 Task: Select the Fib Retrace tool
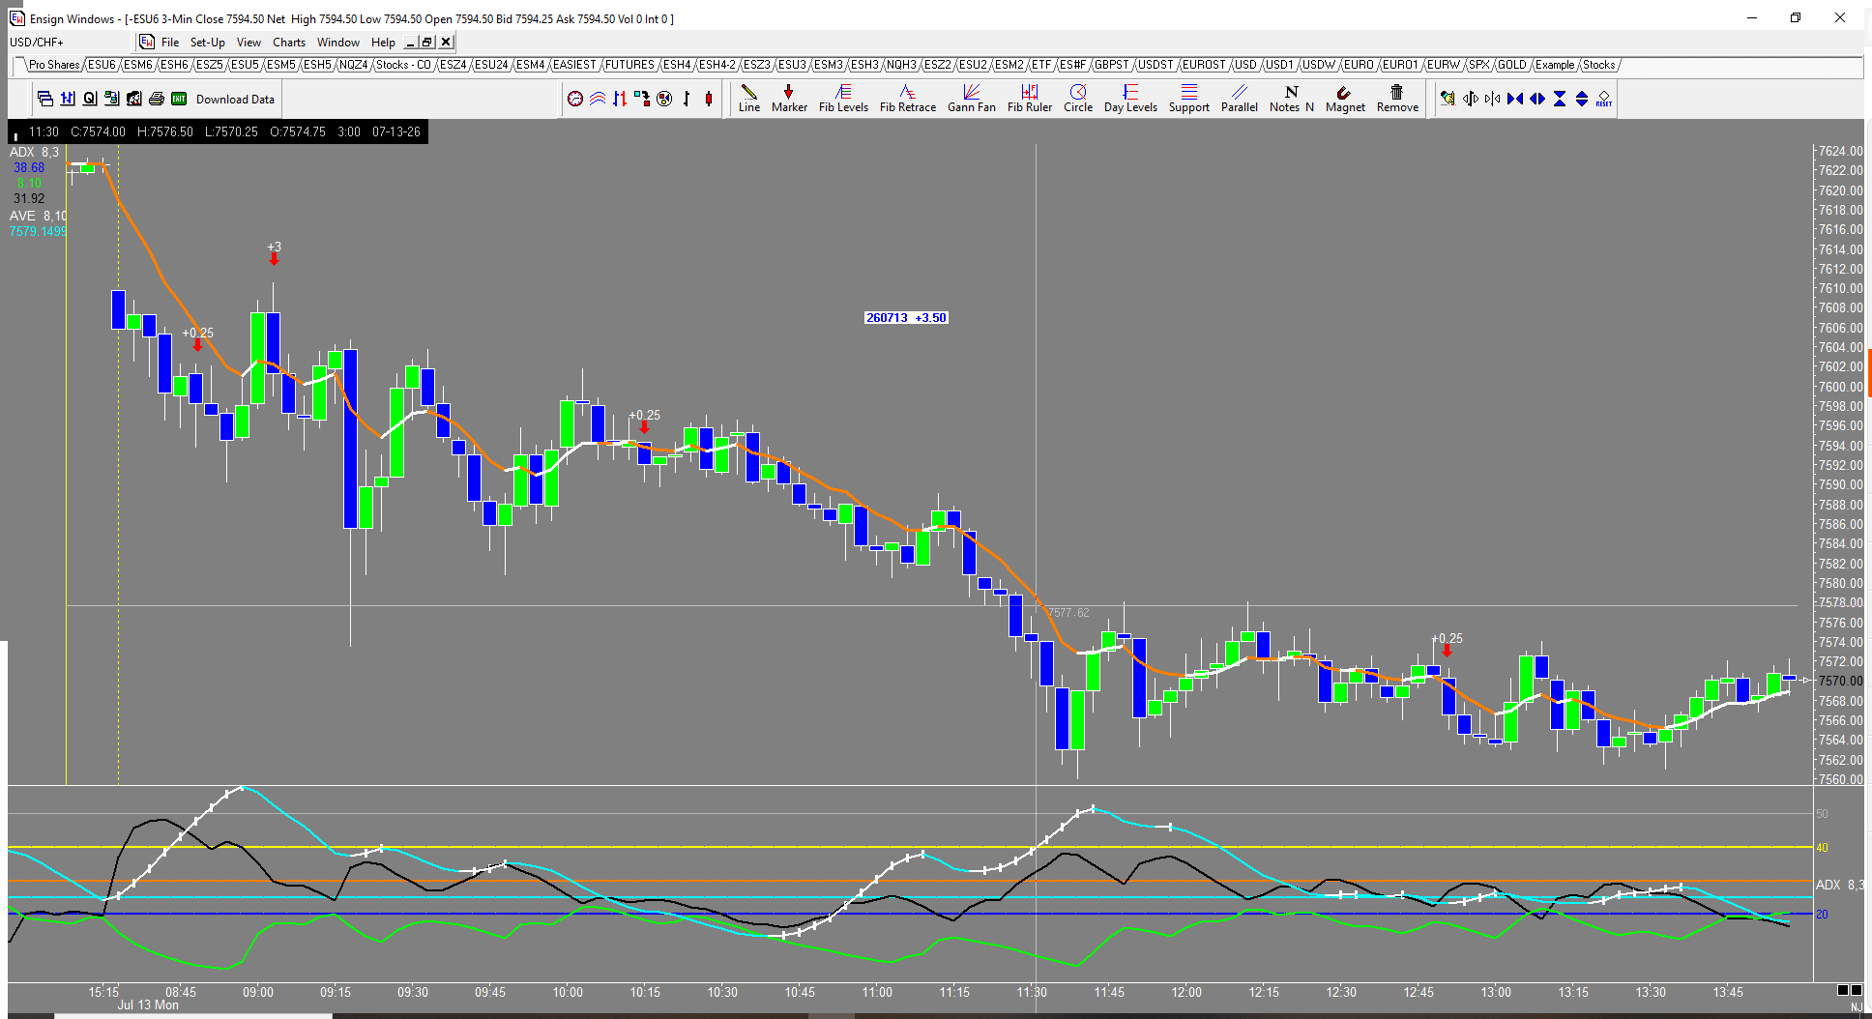[907, 99]
